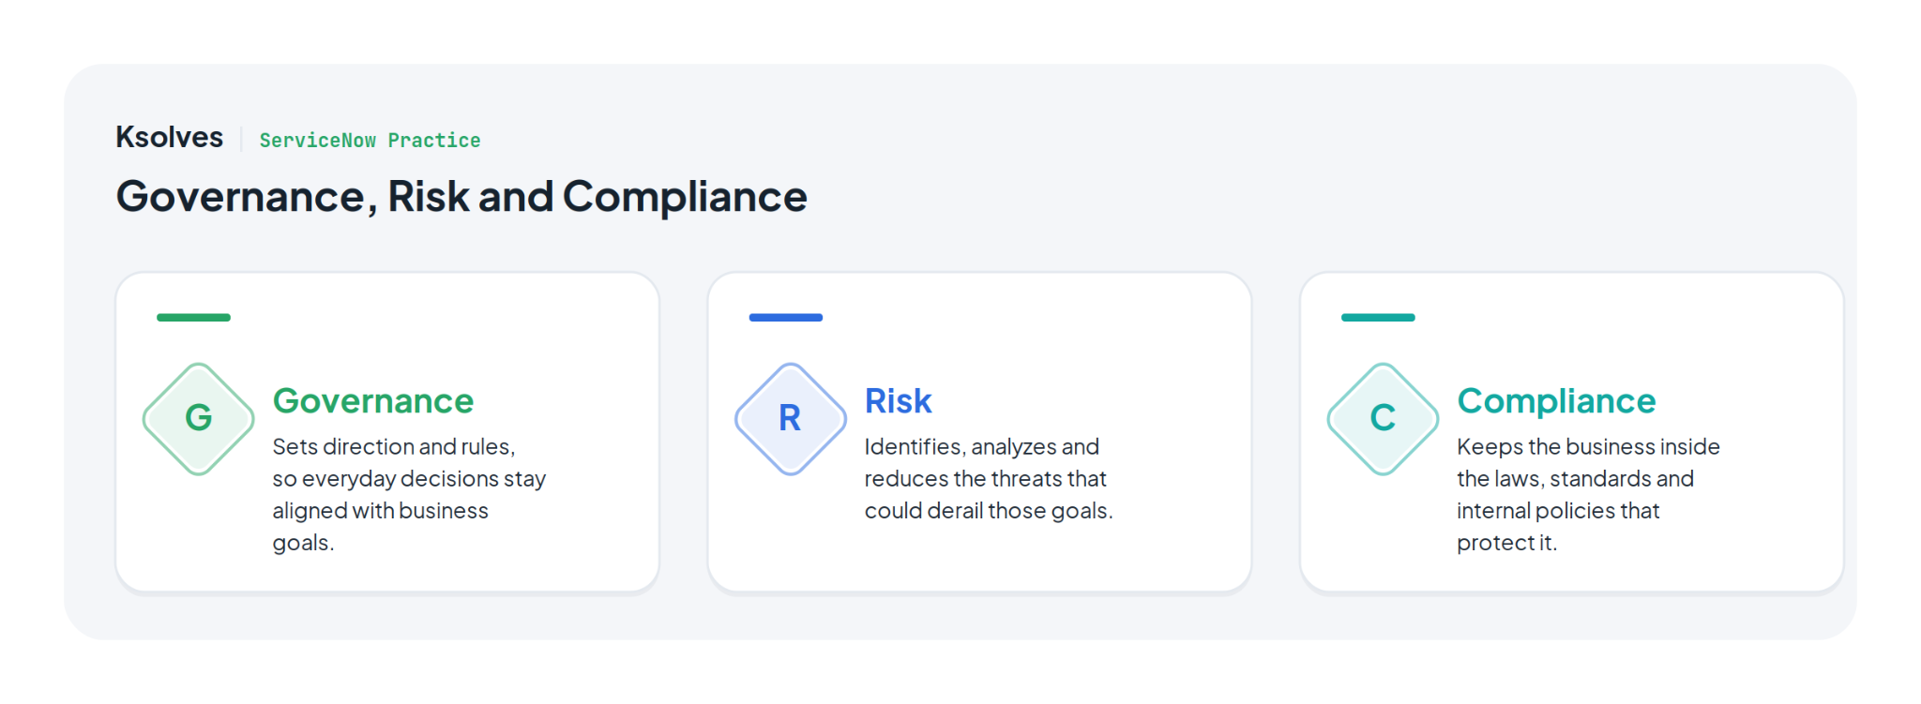The image size is (1921, 704).
Task: Click the Governance diamond G icon
Action: pos(198,419)
